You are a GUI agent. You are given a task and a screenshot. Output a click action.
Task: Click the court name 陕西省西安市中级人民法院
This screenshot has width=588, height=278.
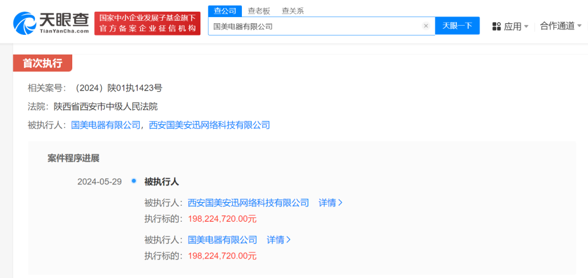106,107
